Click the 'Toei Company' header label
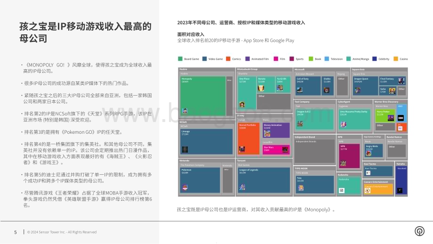Screen dimensions: 433x244 click(302, 102)
